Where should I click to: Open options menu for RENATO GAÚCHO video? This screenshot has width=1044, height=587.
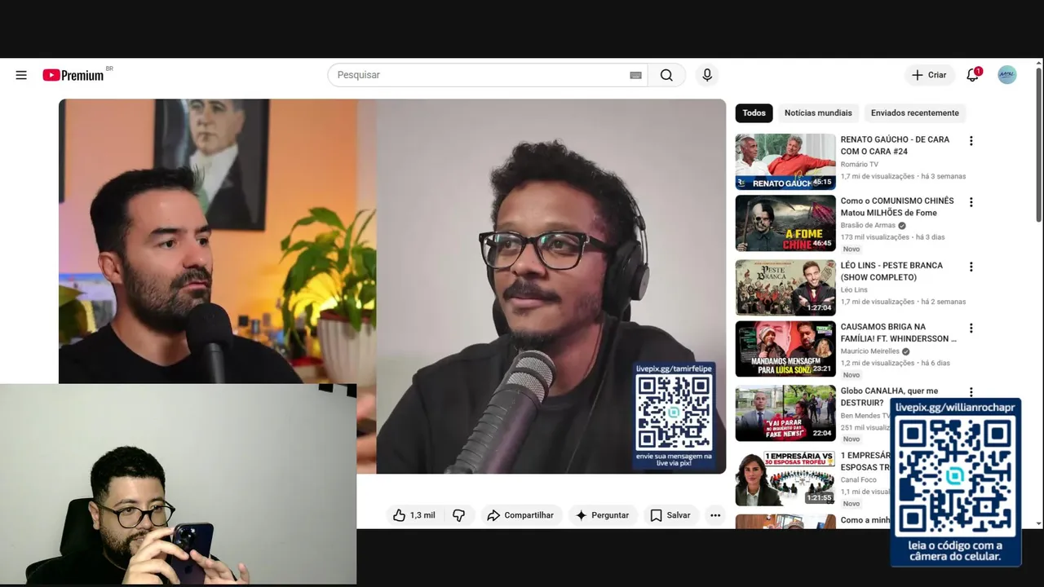coord(971,141)
